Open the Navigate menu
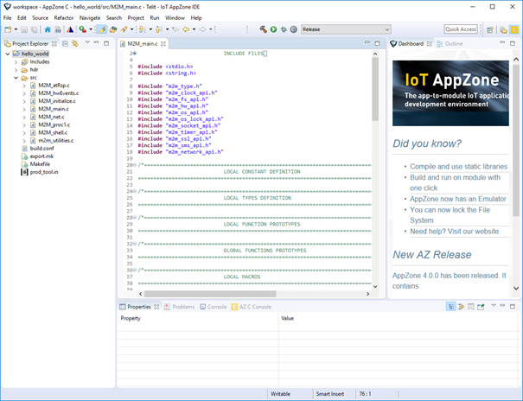This screenshot has height=401, width=523. pyautogui.click(x=90, y=18)
